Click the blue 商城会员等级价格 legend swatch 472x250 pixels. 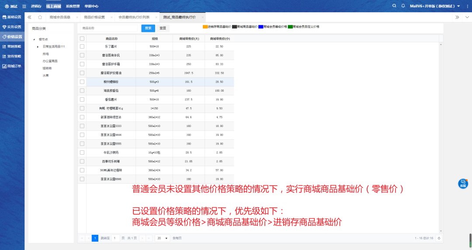(260, 27)
